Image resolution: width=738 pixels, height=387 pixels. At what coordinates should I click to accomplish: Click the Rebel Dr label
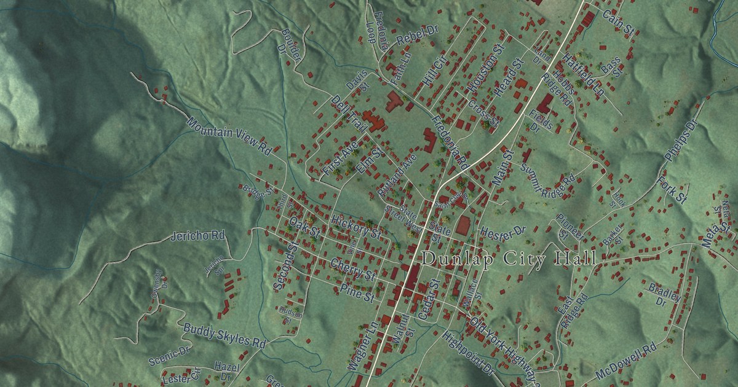tap(417, 36)
